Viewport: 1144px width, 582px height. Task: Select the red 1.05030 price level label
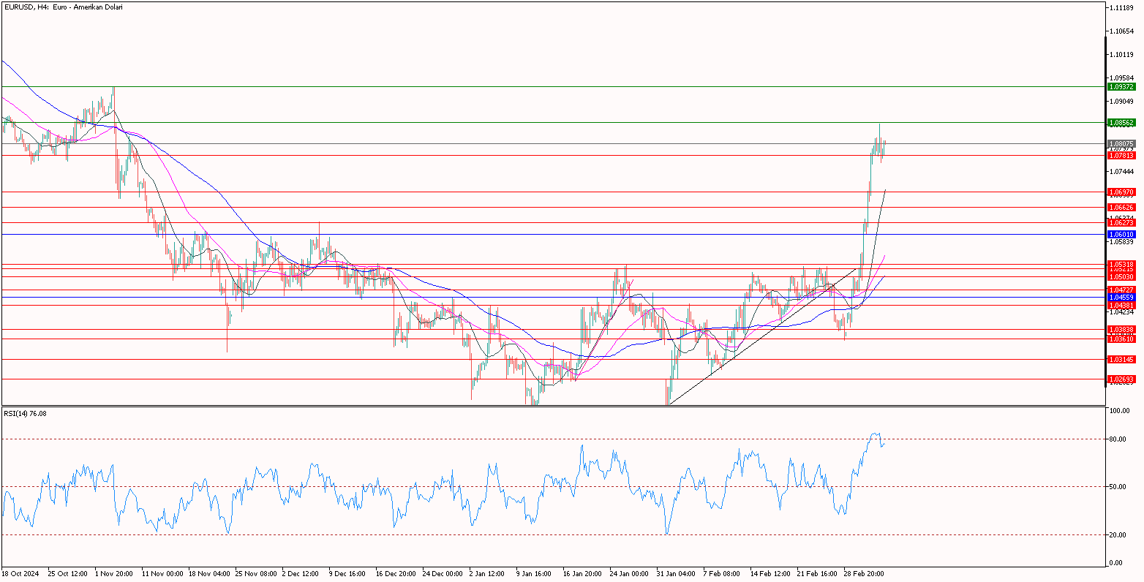pos(1121,277)
